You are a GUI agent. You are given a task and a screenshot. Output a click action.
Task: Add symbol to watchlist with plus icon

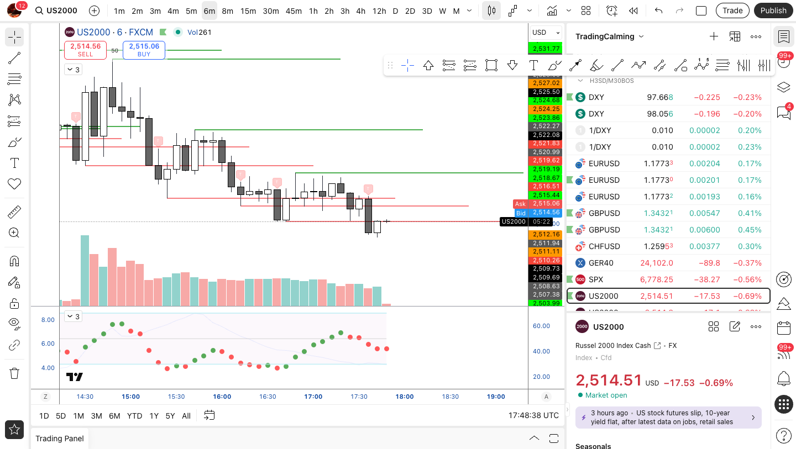[714, 36]
